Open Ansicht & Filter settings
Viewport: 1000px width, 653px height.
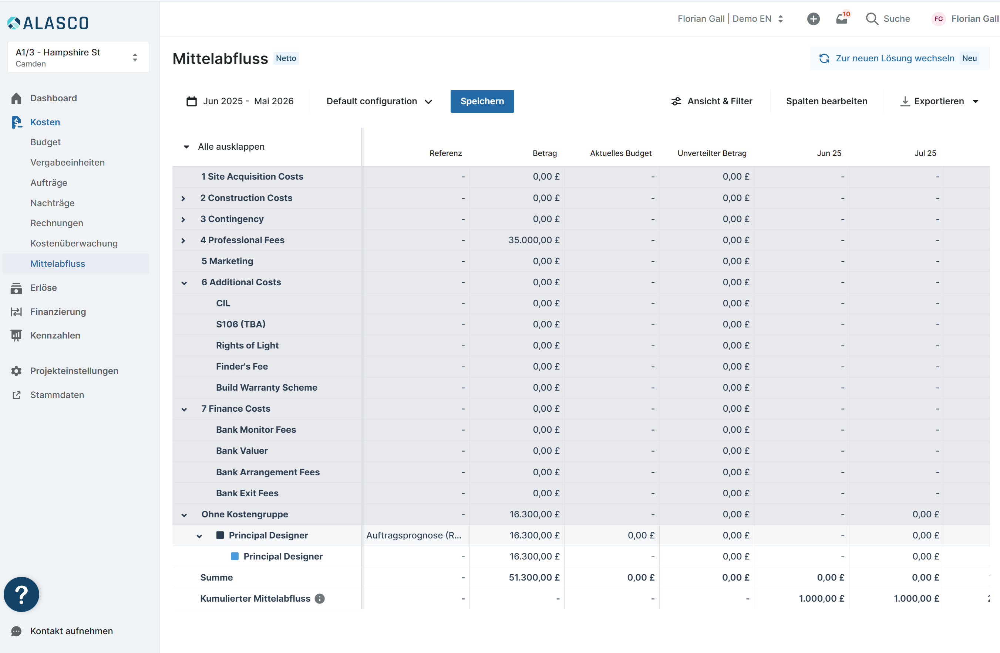[x=712, y=101]
